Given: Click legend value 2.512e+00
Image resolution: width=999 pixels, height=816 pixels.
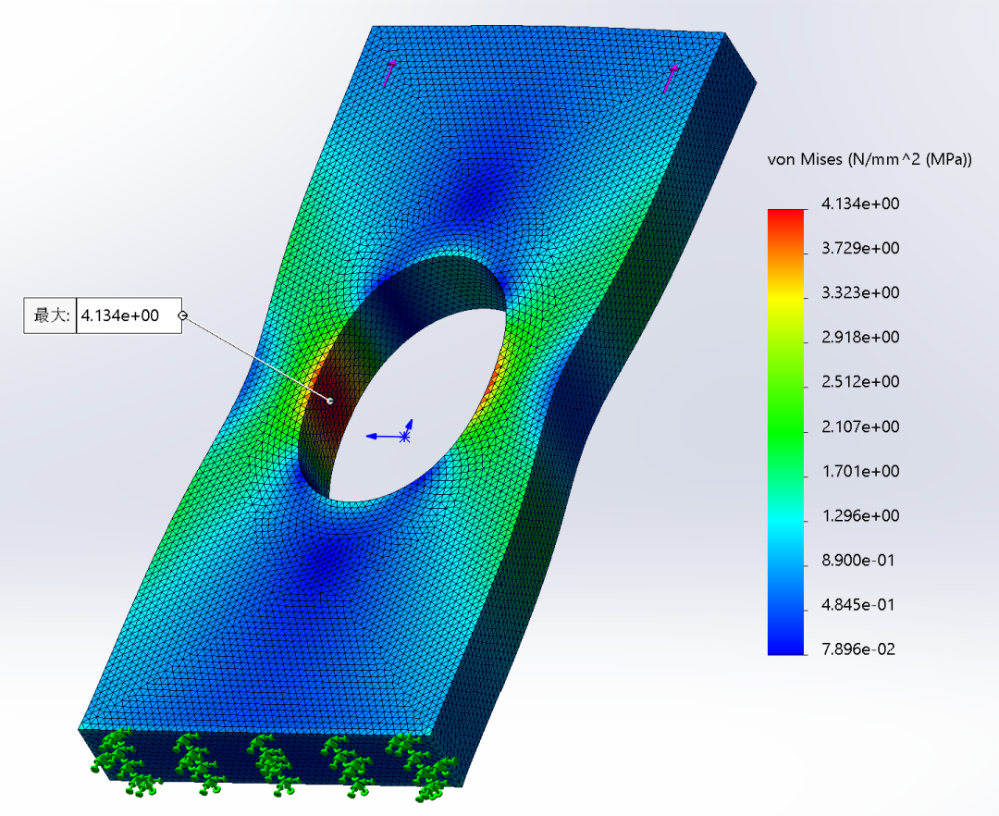Looking at the screenshot, I should click(x=860, y=381).
